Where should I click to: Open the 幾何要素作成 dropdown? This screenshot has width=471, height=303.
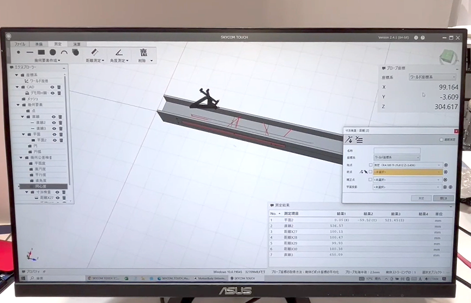pos(47,61)
